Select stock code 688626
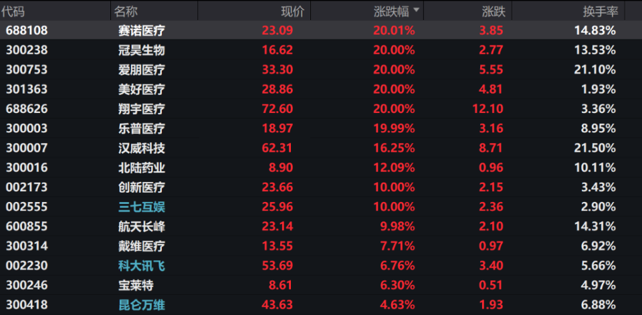 coord(27,108)
